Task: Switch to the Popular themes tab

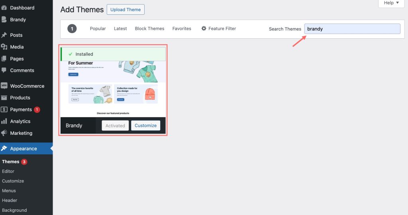Action: (98, 29)
